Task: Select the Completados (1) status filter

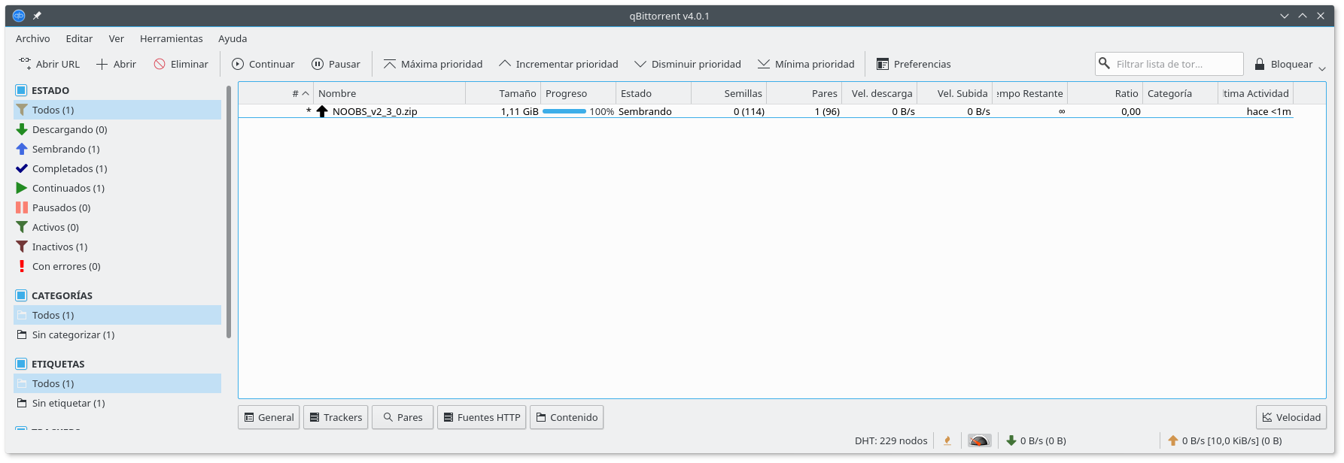Action: (117, 168)
